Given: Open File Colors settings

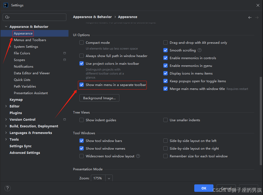Looking at the screenshot, I should (22, 53).
